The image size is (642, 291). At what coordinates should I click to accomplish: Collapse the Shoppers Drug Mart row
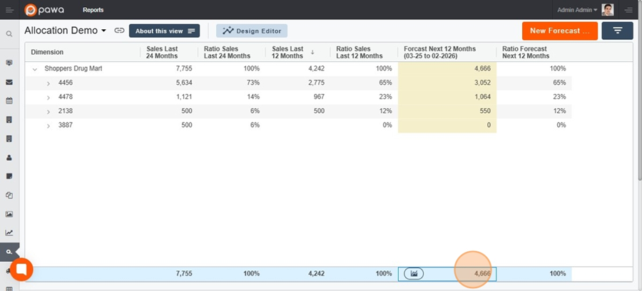pos(35,70)
